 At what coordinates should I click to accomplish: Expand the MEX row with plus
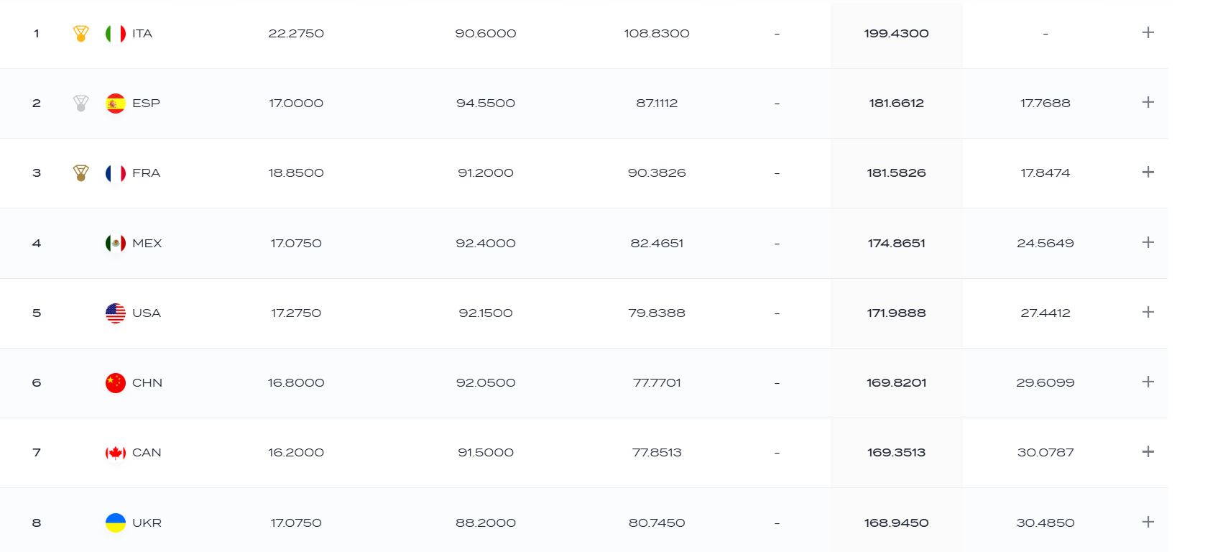[x=1148, y=242]
